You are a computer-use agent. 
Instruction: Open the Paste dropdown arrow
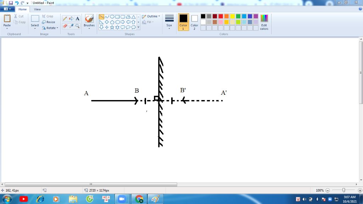[x=7, y=28]
